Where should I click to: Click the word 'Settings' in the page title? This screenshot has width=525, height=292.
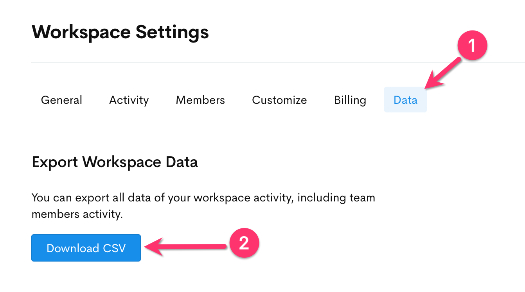[172, 32]
